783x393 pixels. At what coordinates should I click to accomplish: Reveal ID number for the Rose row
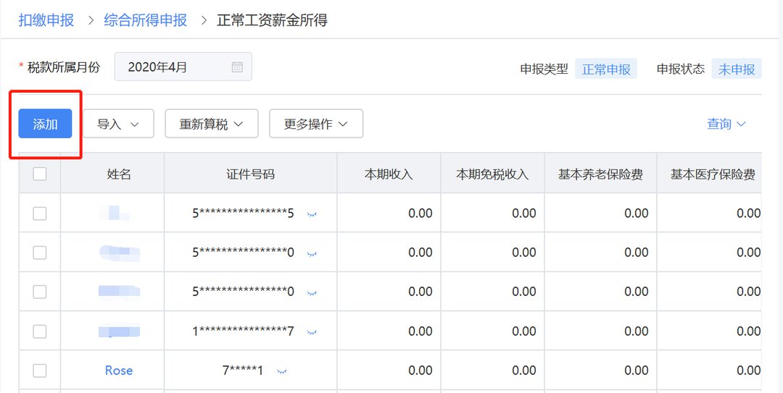(282, 371)
